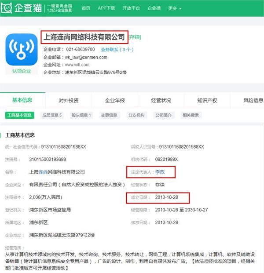The width and height of the screenshot is (264, 273).
Task: Click the company title 上海连尚网络科技有限公司
Action: pos(84,37)
